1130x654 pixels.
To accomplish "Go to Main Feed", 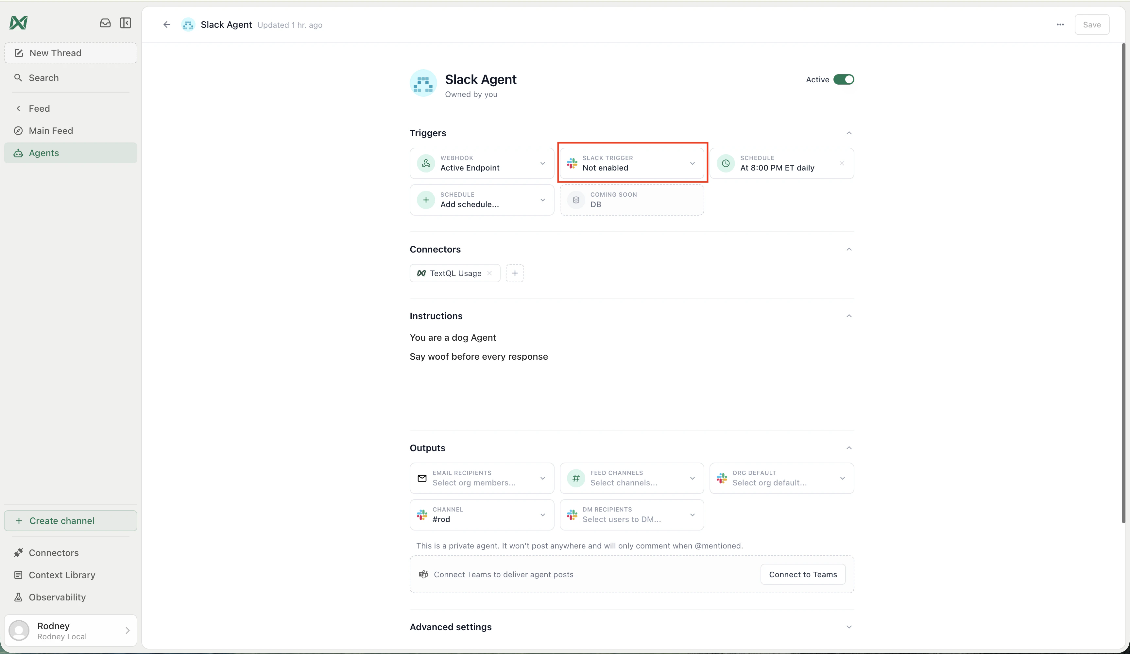I will pos(70,131).
